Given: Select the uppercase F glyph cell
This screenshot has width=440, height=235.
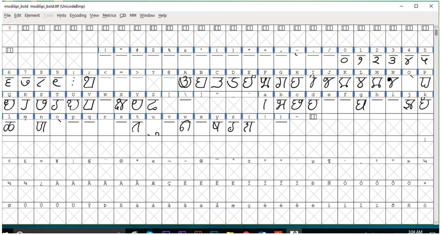Looking at the screenshot, I should tap(266, 83).
